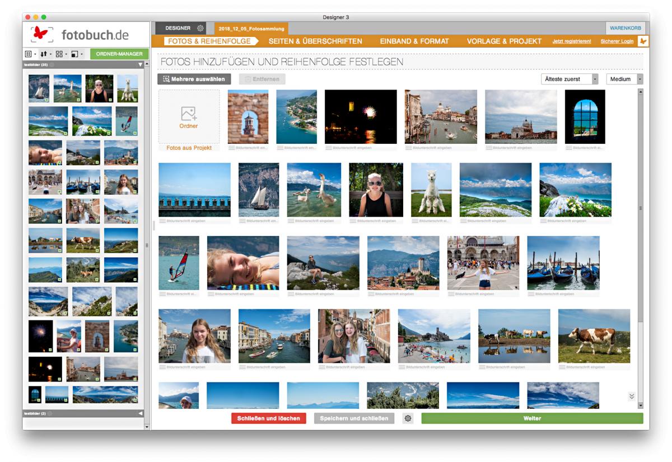The image size is (672, 462).
Task: Select the brown and white cow photo
Action: [594, 336]
